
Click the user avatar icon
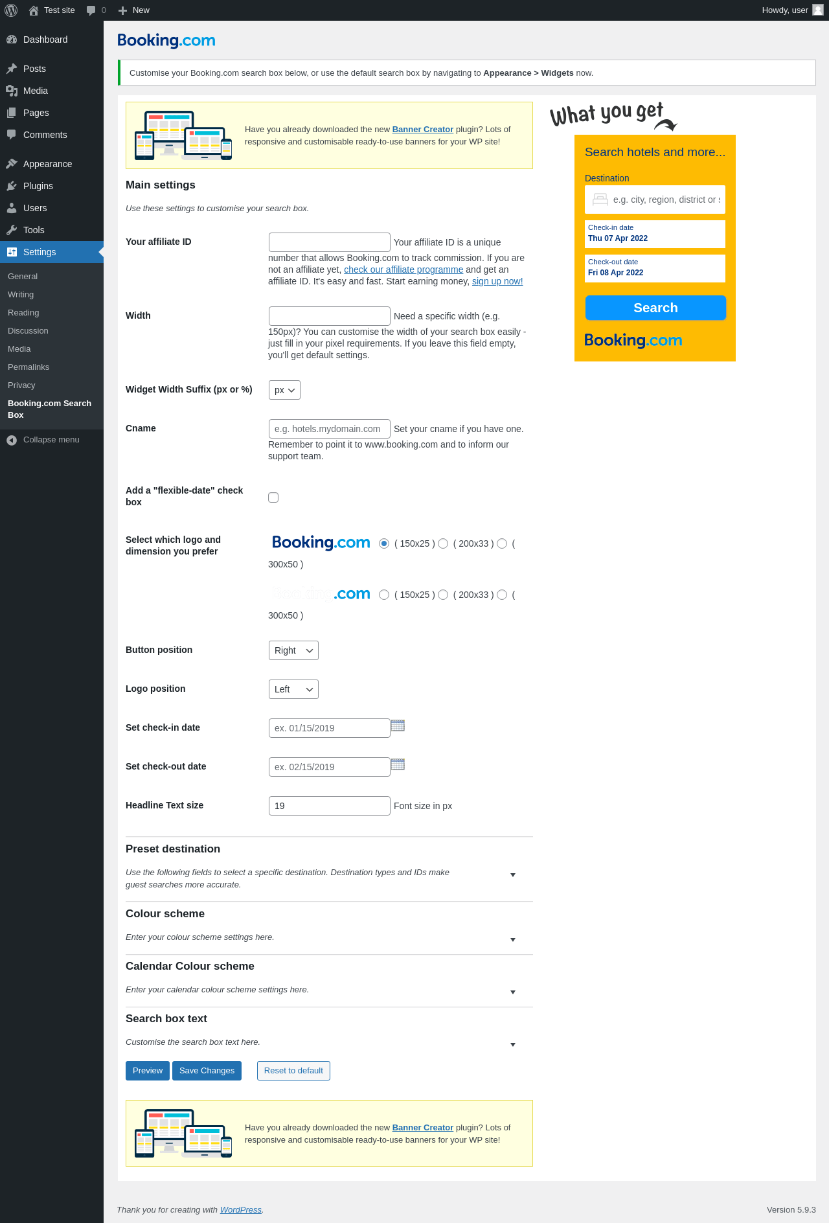818,10
